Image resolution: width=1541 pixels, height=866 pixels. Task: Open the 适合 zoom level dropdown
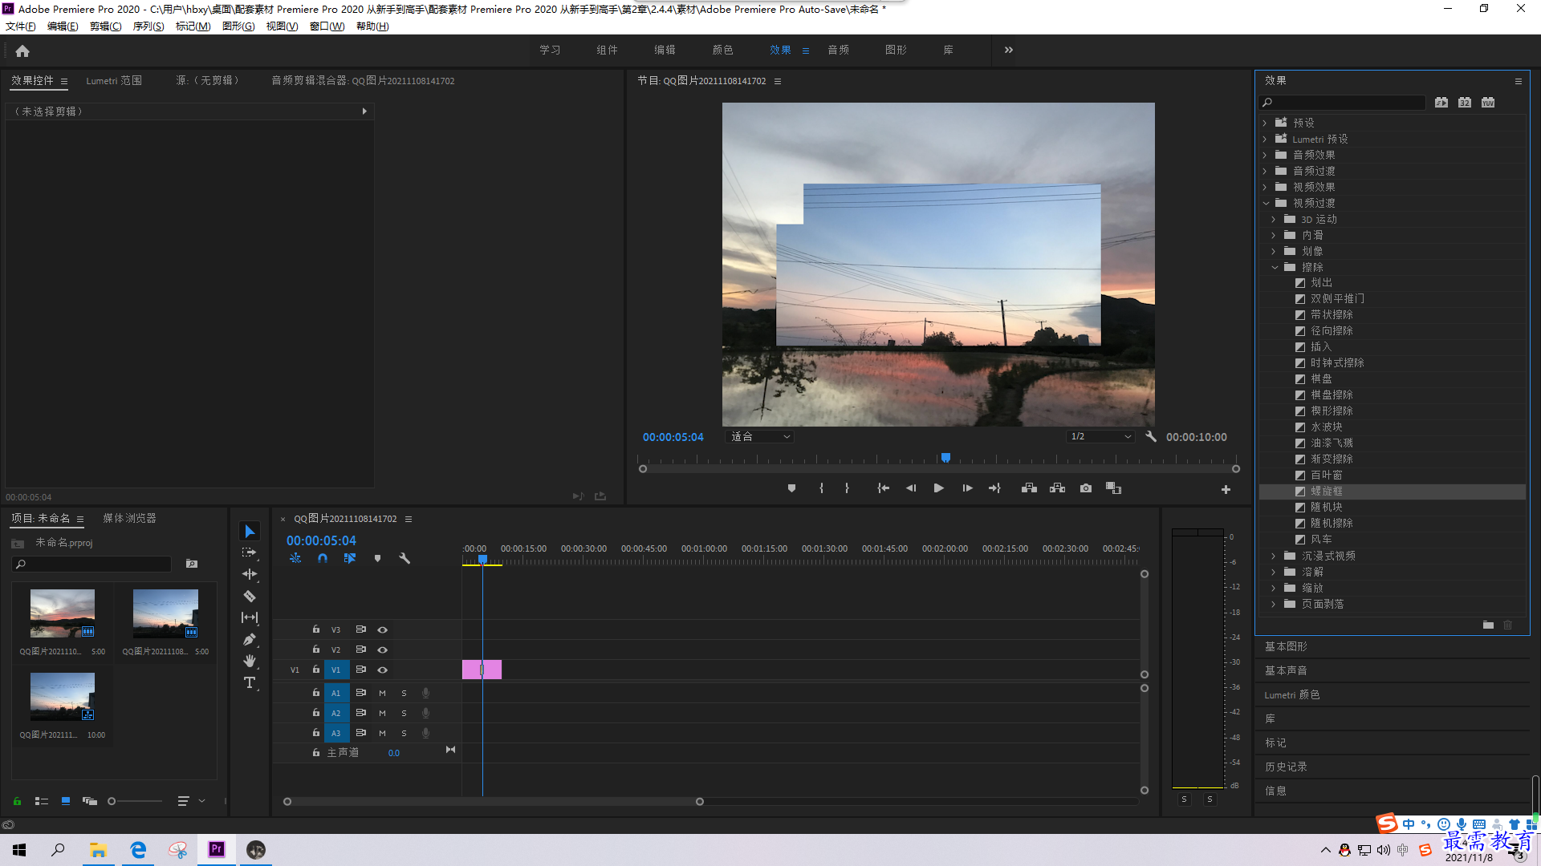point(759,437)
